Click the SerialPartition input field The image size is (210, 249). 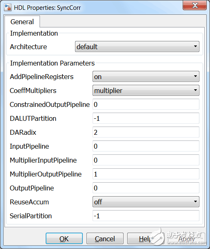pos(146,216)
